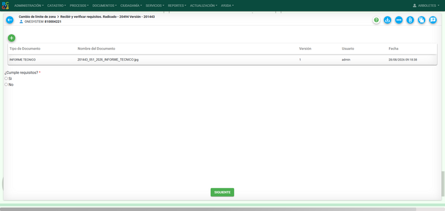Open the CATASTRO menu
This screenshot has height=211, width=445.
[x=57, y=6]
